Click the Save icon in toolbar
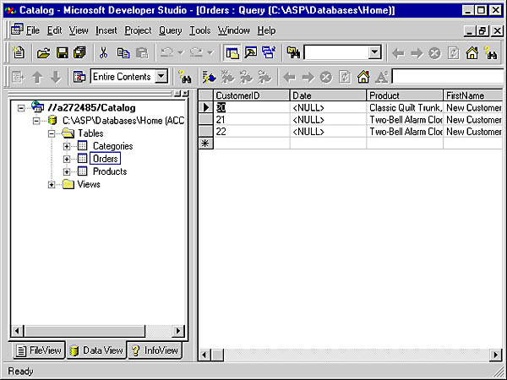Image resolution: width=507 pixels, height=380 pixels. pos(62,52)
